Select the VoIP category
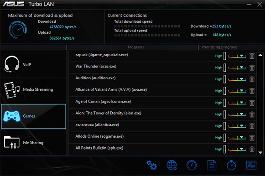 pyautogui.click(x=33, y=64)
